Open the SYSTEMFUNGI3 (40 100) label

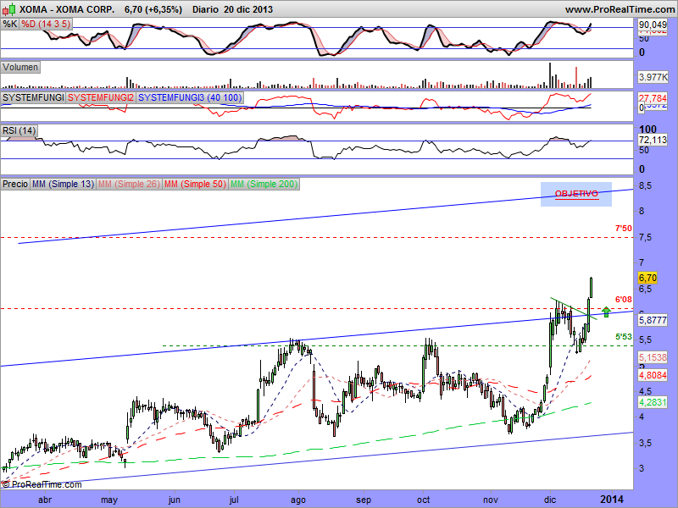pyautogui.click(x=190, y=97)
